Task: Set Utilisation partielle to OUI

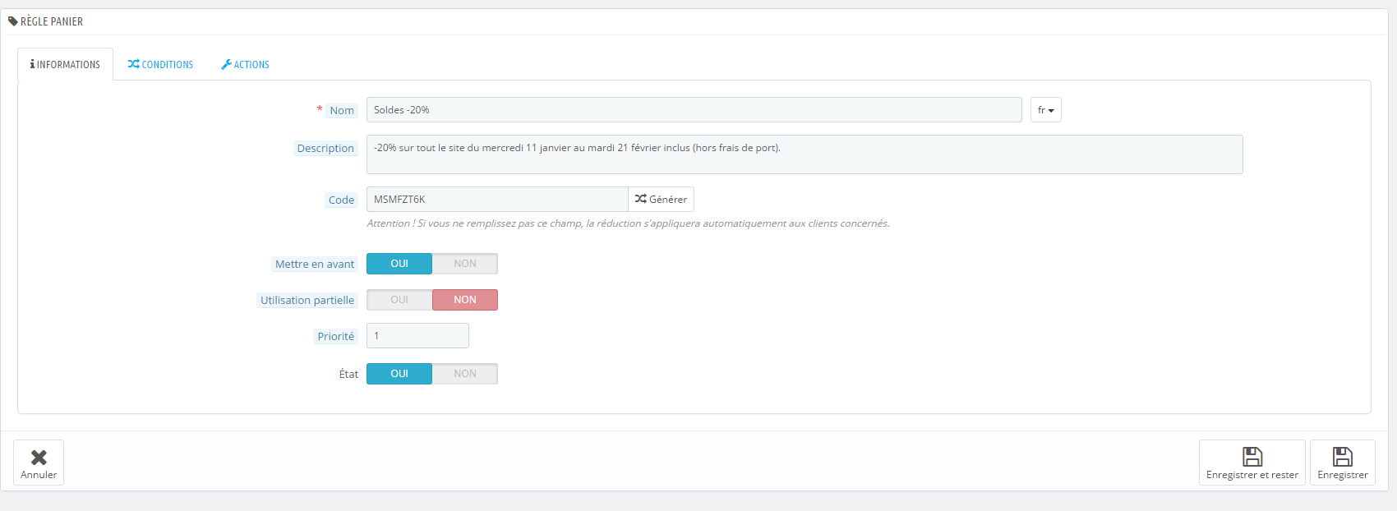Action: tap(399, 300)
